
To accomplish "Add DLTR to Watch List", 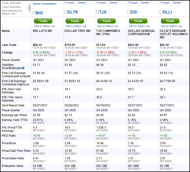I will [x=76, y=26].
